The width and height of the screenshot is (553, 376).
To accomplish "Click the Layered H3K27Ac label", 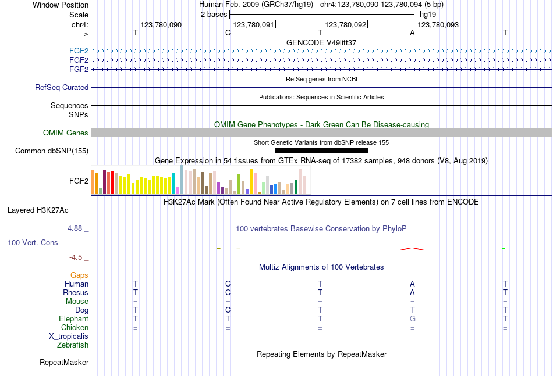I will [38, 210].
